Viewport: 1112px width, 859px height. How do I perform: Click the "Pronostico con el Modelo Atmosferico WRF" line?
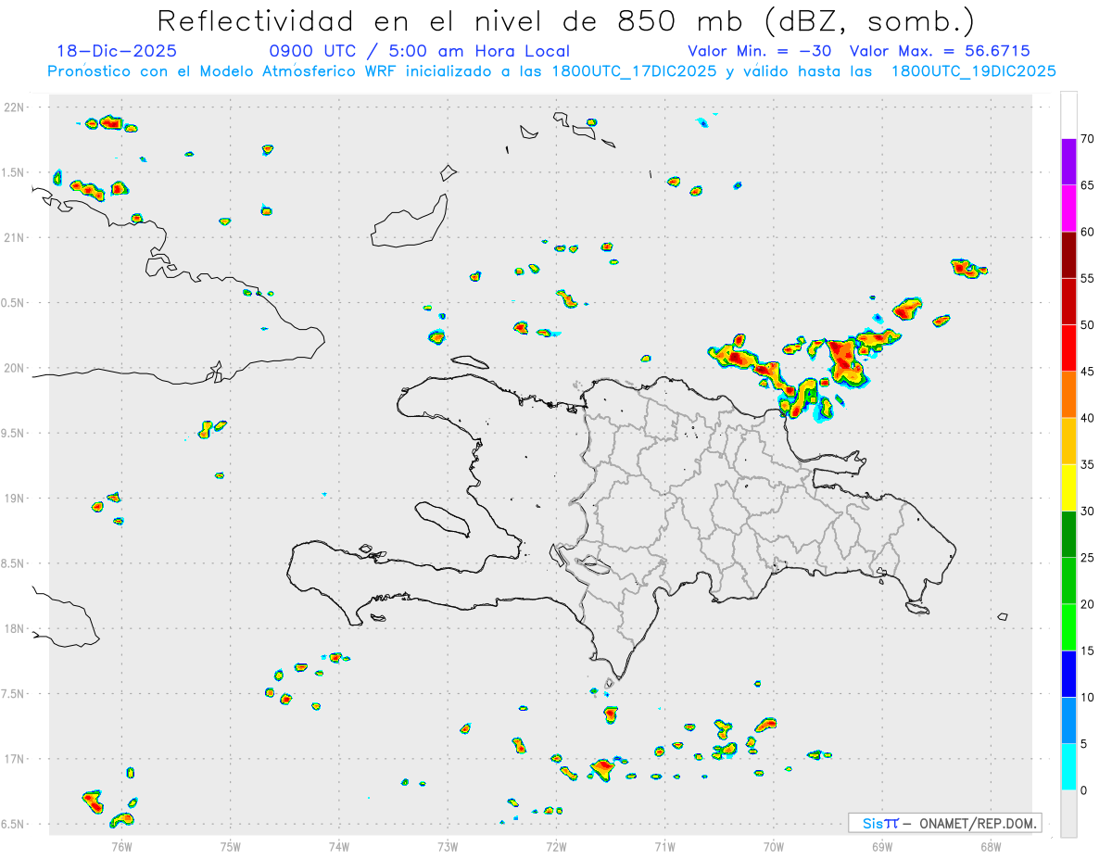(552, 71)
